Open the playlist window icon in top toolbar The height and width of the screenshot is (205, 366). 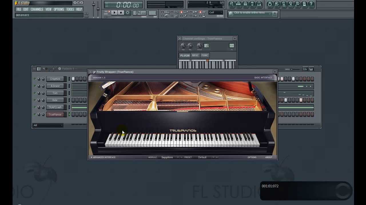pos(232,4)
